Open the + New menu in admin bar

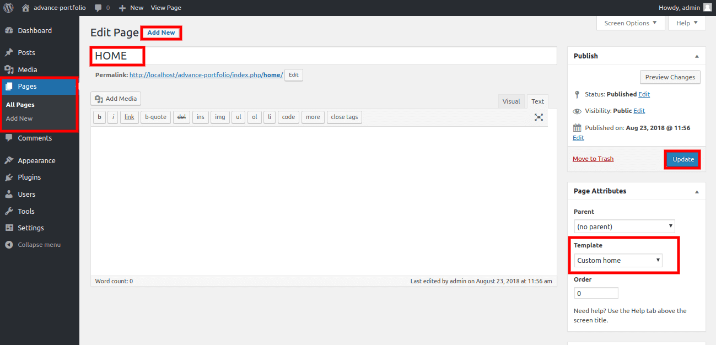point(131,8)
